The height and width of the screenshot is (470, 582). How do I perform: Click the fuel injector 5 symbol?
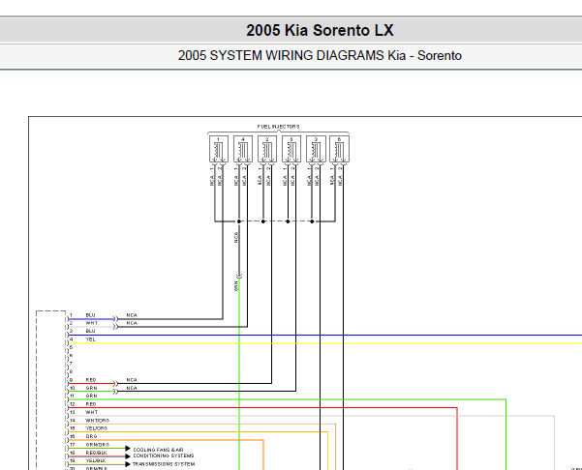pyautogui.click(x=290, y=149)
